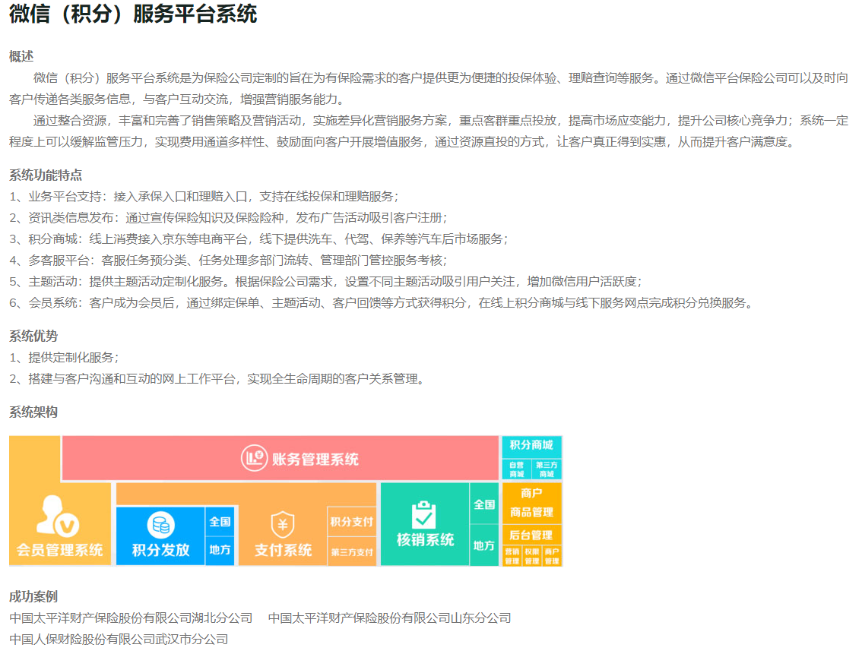Image resolution: width=862 pixels, height=654 pixels.
Task: Click 全国 beside 积分发放
Action: pyautogui.click(x=220, y=522)
